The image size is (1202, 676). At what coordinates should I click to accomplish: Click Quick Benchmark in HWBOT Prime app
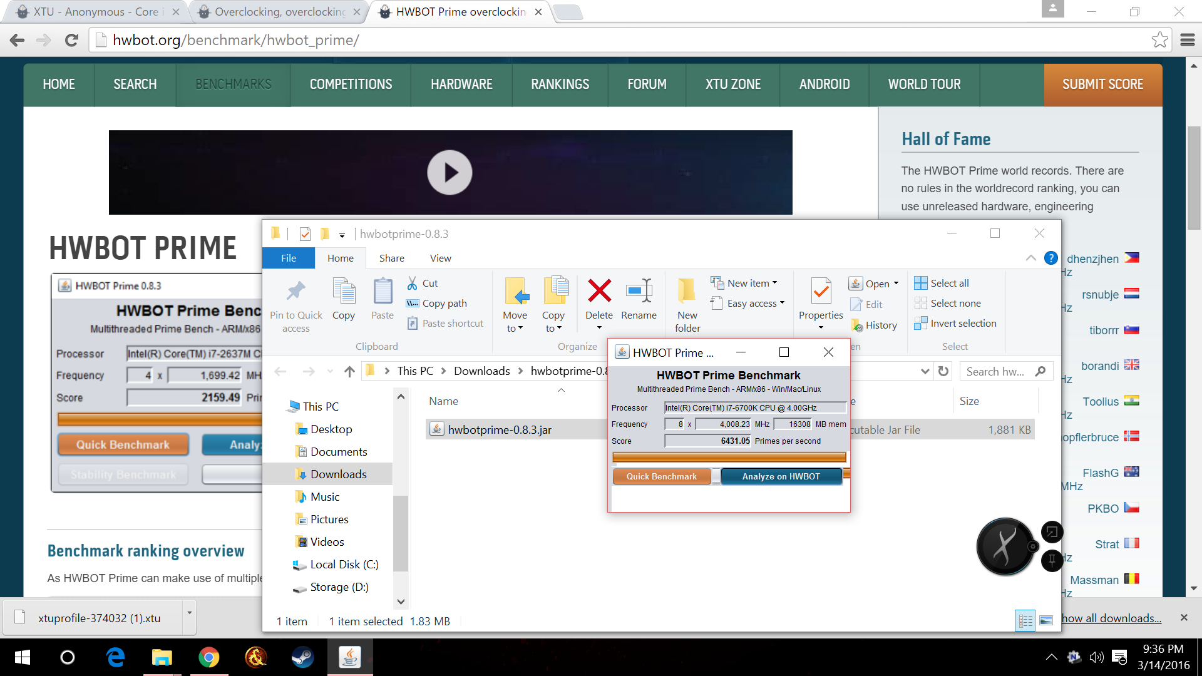pyautogui.click(x=661, y=476)
